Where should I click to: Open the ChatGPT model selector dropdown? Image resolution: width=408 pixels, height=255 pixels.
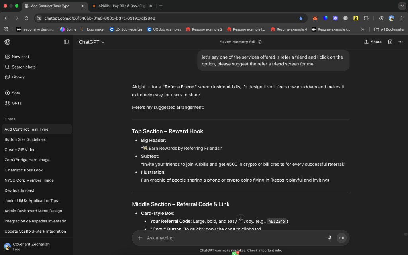(92, 42)
